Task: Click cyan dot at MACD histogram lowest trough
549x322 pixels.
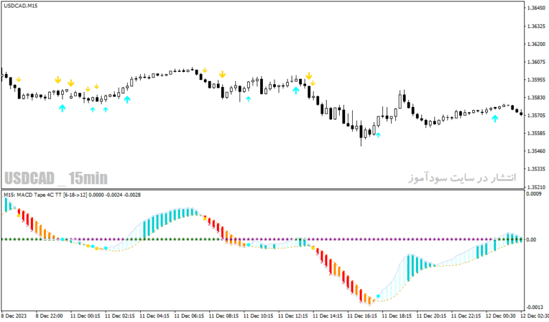Action: (378, 296)
